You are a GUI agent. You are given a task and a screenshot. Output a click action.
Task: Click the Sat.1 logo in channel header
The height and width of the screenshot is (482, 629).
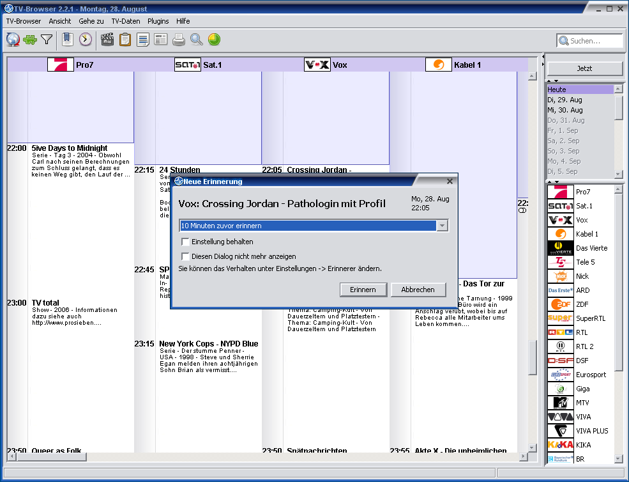188,65
